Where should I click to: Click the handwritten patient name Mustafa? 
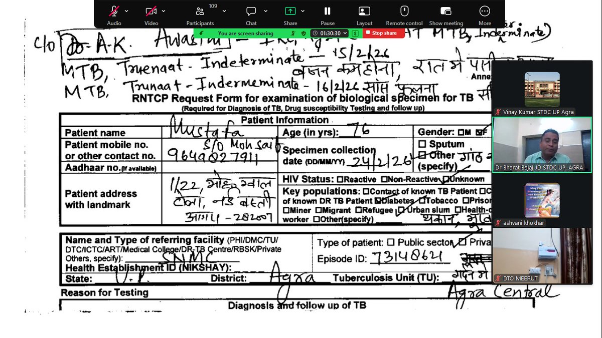pyautogui.click(x=207, y=129)
